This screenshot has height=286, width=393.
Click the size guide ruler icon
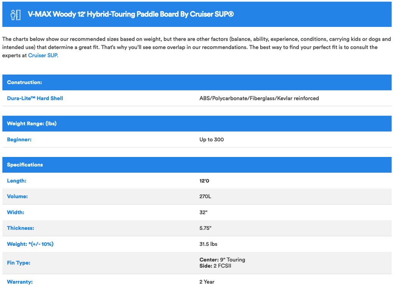pos(16,15)
